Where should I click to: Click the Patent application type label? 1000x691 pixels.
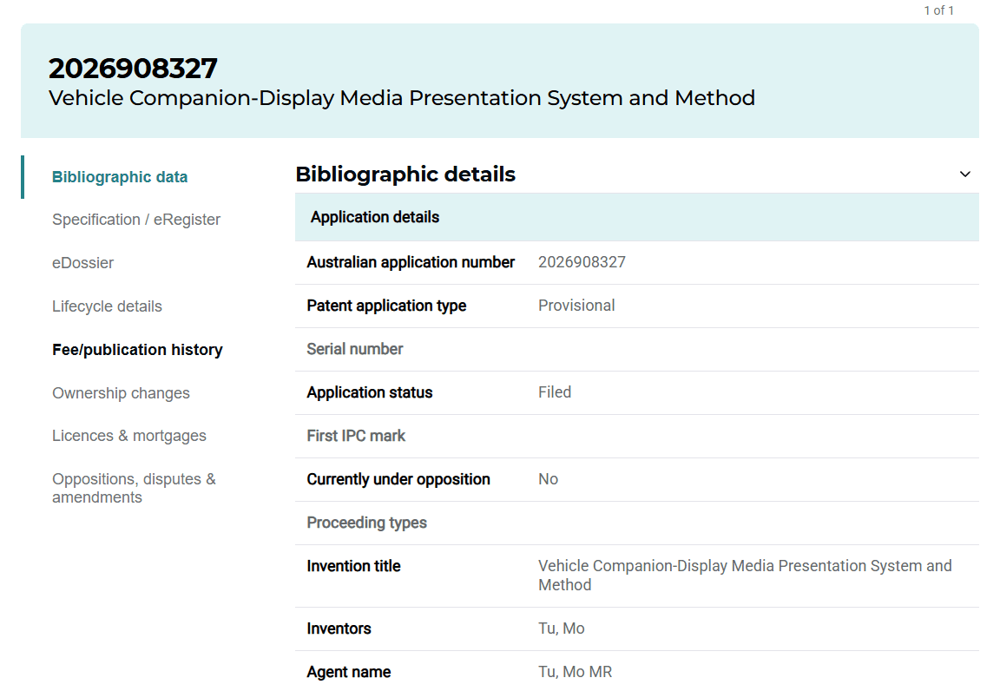point(386,306)
